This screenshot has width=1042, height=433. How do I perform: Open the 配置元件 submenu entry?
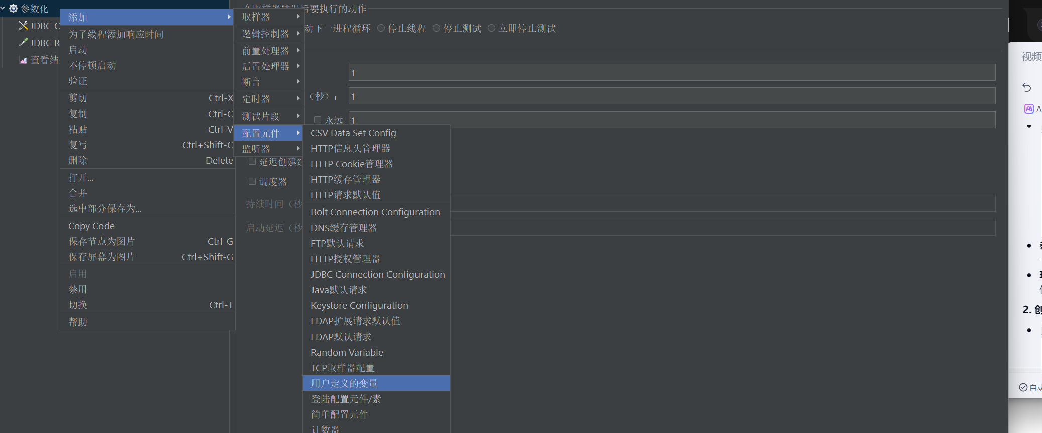click(x=269, y=133)
